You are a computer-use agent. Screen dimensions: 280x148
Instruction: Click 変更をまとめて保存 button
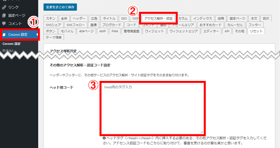coord(60,7)
